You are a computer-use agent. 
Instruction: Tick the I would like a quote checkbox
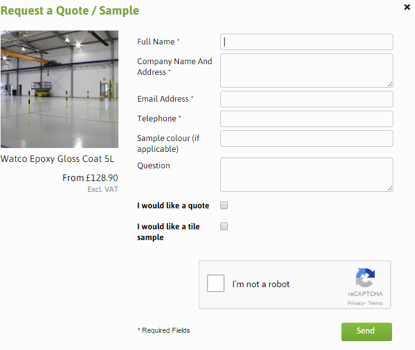pyautogui.click(x=224, y=205)
